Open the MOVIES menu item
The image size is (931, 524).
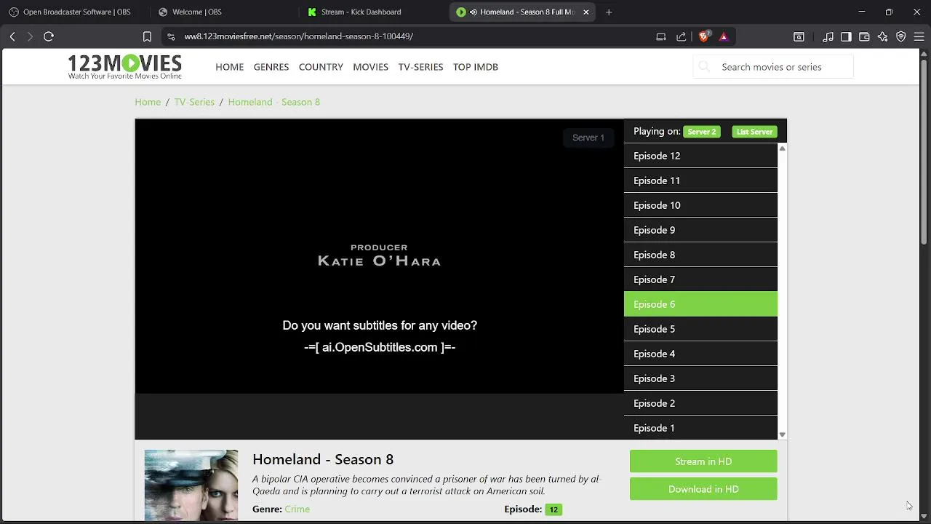tap(370, 67)
